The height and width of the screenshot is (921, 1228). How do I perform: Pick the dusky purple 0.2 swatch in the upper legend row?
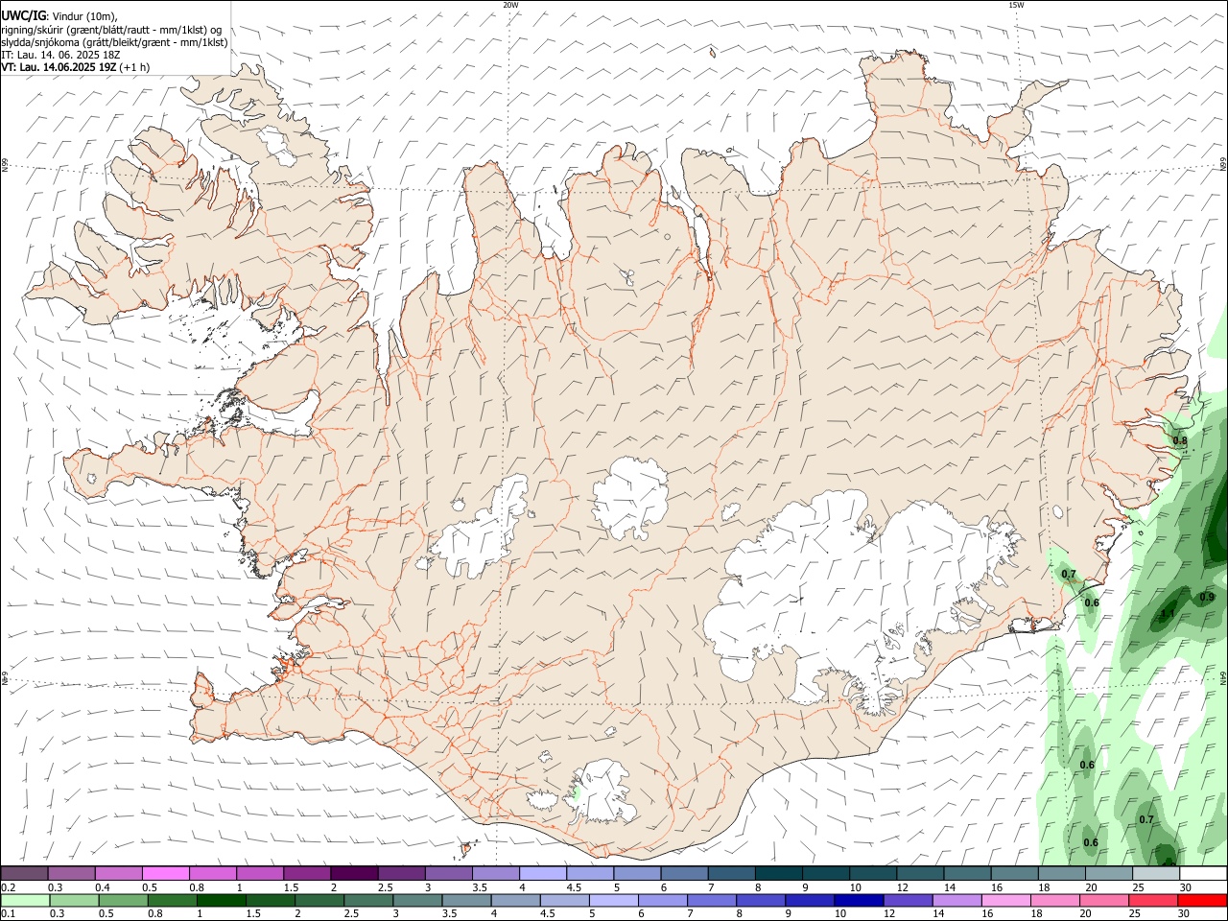[24, 873]
